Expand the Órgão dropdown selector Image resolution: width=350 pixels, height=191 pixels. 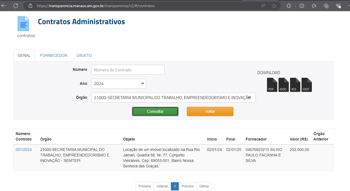coord(173,98)
